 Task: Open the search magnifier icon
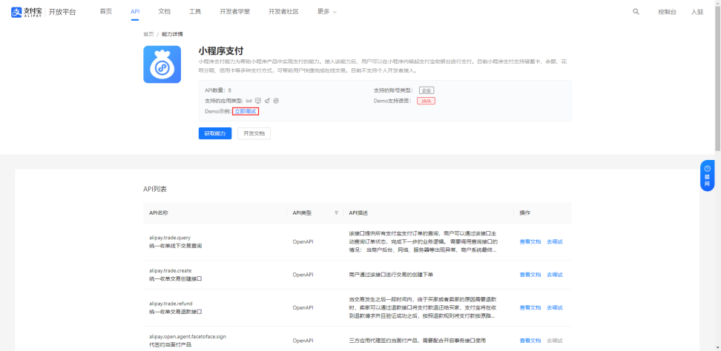point(636,12)
